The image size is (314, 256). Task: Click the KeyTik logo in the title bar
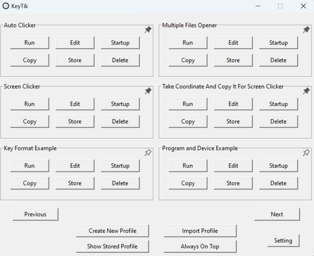click(x=5, y=6)
